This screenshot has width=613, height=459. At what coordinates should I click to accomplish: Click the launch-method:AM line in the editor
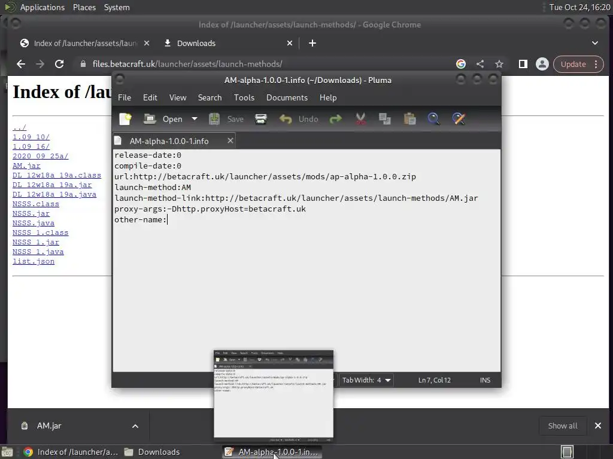pos(153,187)
